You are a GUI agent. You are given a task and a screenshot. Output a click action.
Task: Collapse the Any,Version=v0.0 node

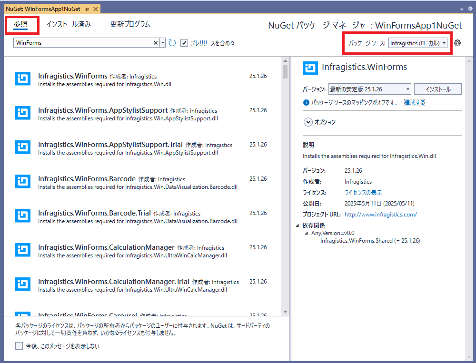coord(306,233)
